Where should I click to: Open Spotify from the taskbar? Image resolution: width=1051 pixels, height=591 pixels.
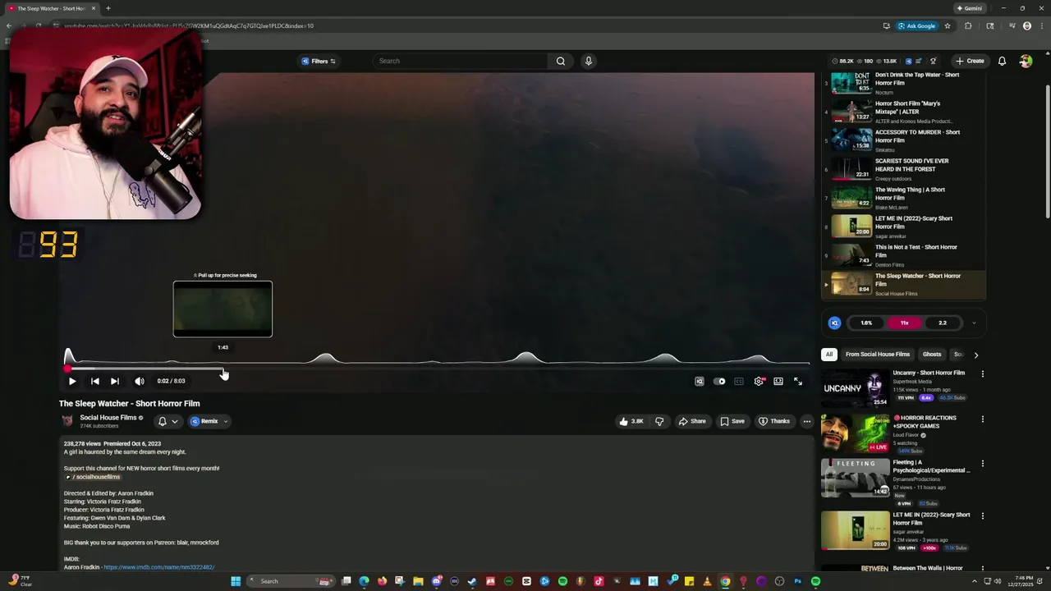(x=815, y=581)
